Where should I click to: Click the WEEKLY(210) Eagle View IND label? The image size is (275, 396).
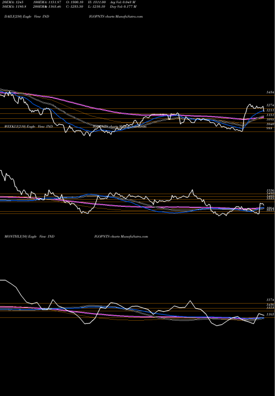pyautogui.click(x=29, y=127)
